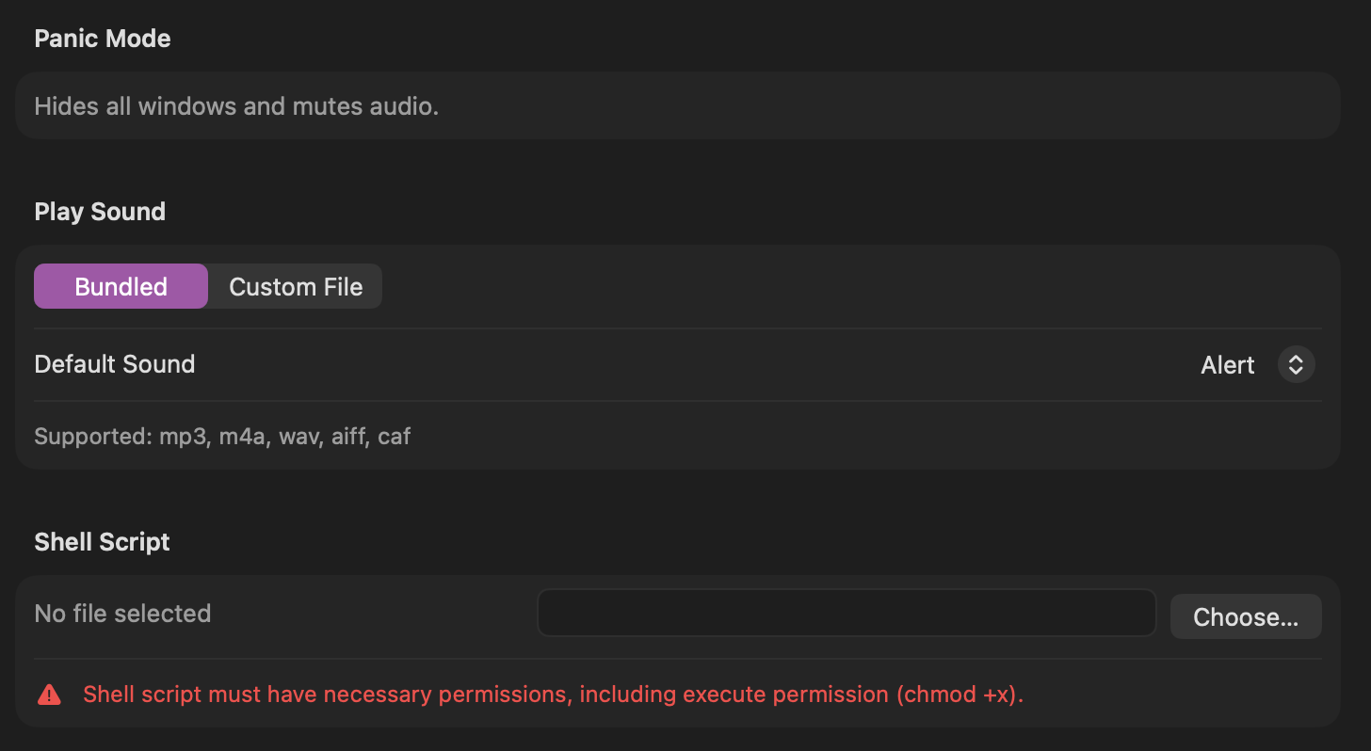Toggle the Play Sound source to Bundled
The image size is (1371, 751).
[121, 286]
